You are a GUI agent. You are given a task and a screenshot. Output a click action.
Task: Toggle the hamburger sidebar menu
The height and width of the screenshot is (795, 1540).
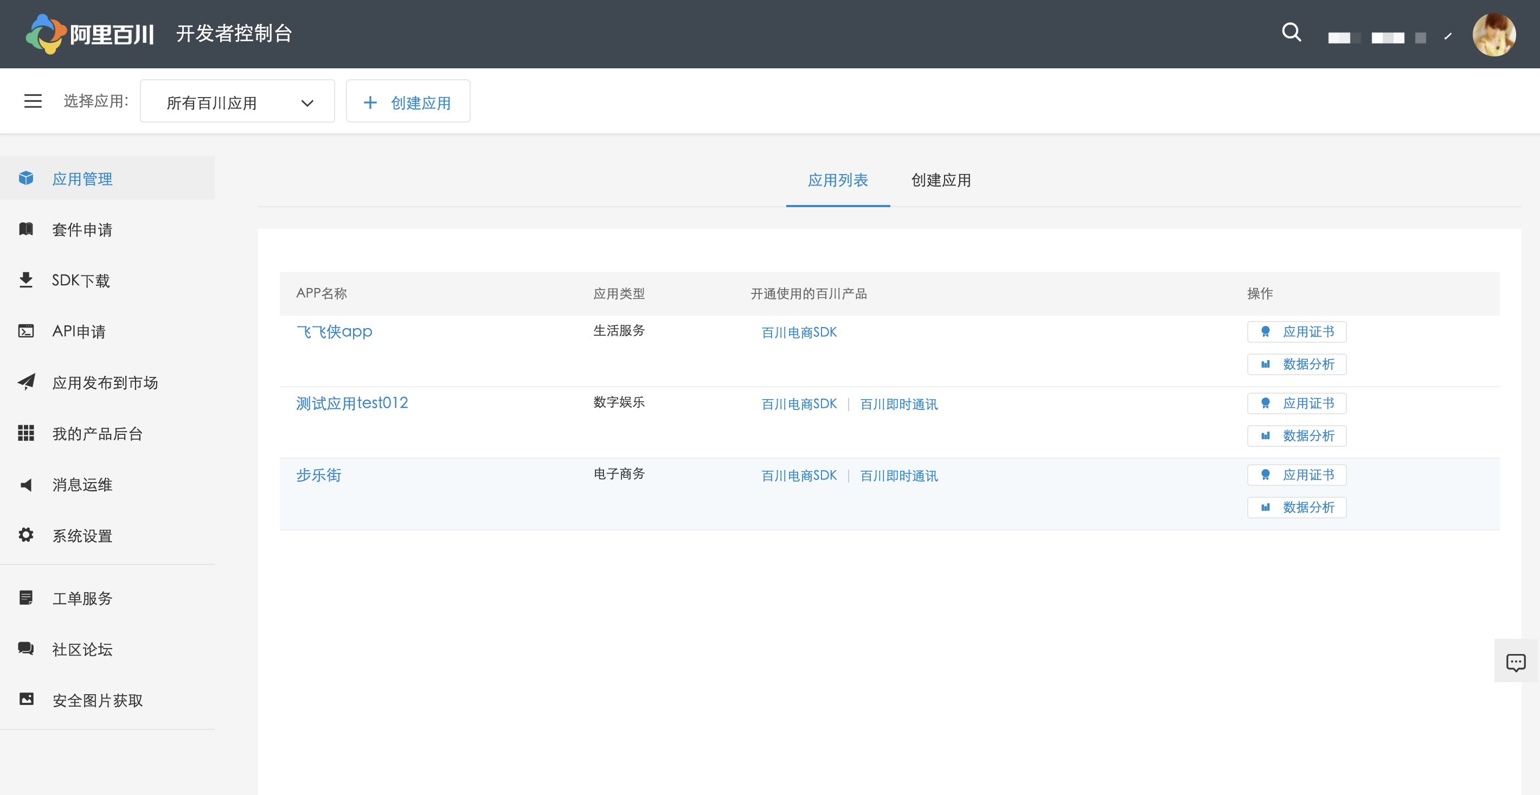tap(33, 101)
